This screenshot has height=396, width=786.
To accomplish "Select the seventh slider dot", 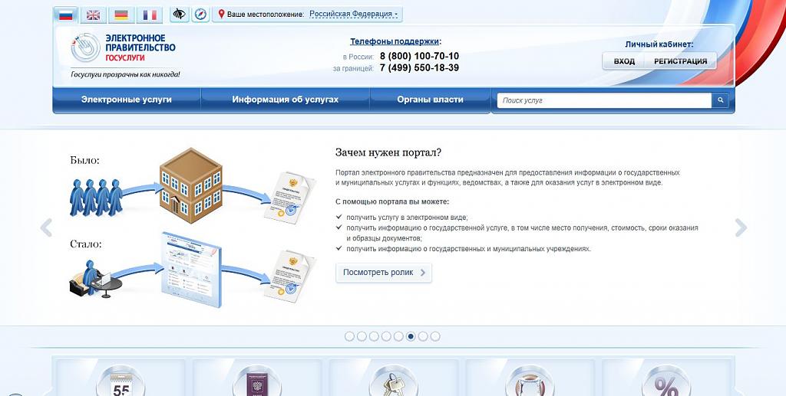I will (x=423, y=336).
